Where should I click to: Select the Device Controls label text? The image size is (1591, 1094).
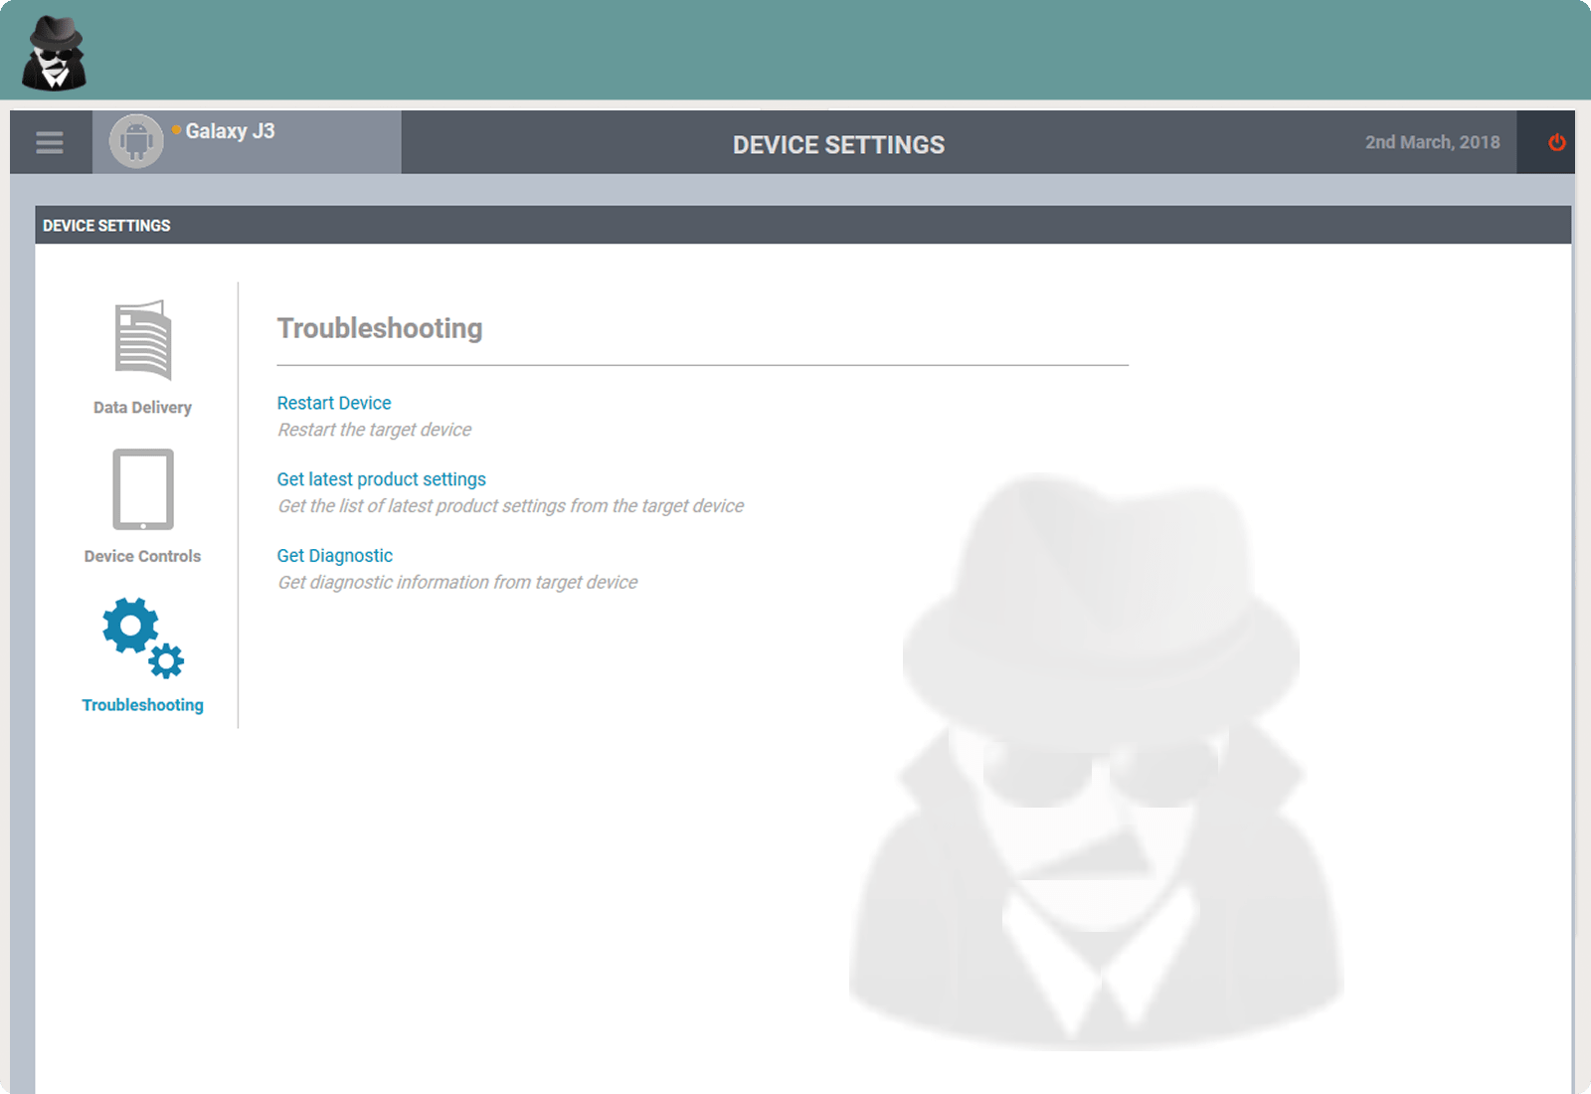[x=141, y=556]
